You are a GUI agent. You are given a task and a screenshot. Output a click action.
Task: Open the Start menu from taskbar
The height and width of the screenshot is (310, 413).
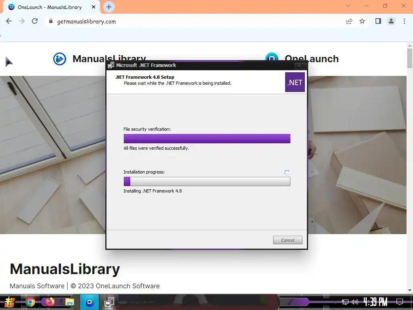click(x=10, y=302)
